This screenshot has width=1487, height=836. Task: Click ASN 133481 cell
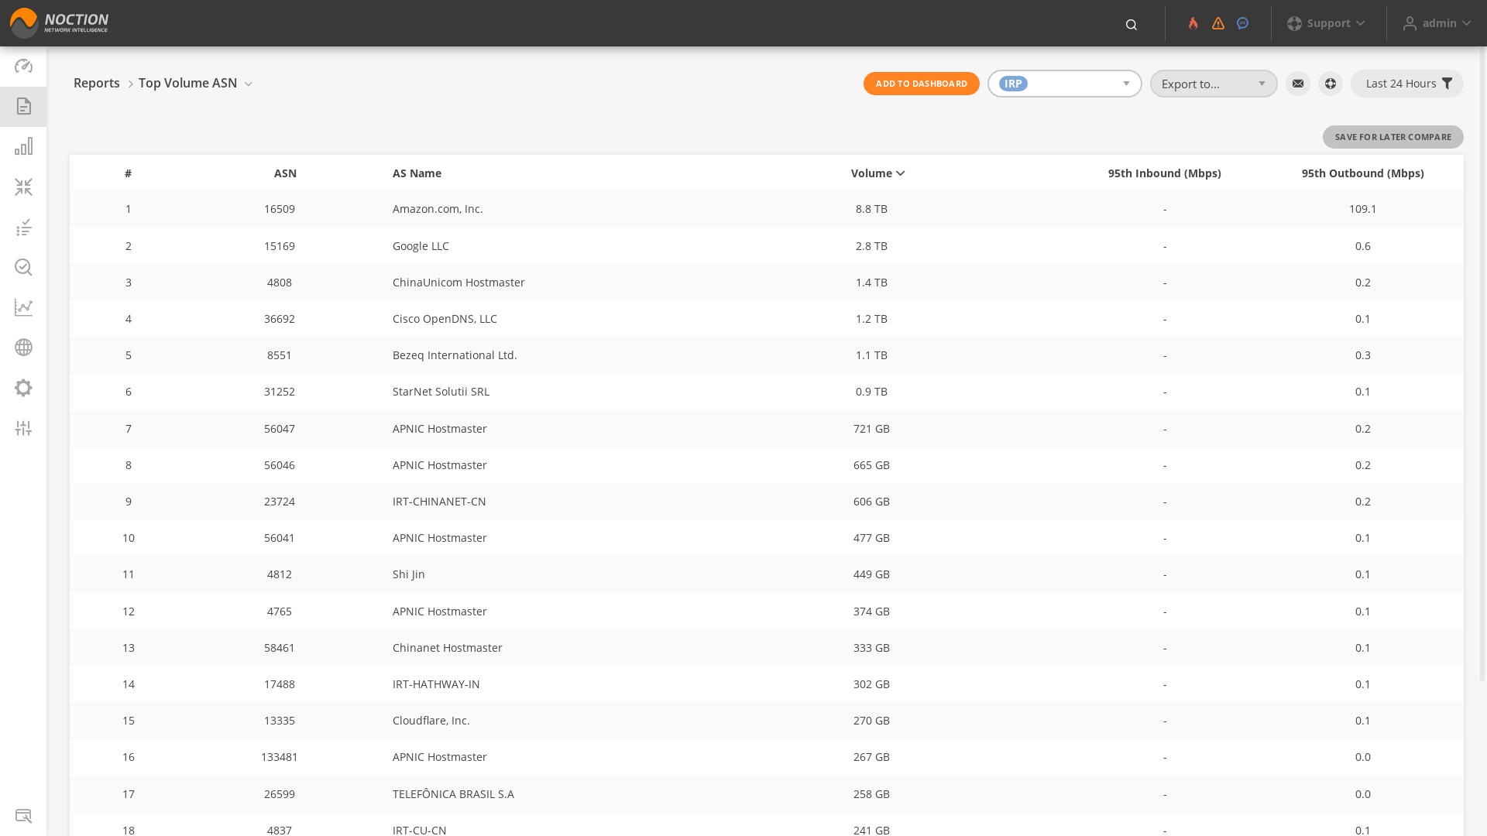[x=280, y=757]
